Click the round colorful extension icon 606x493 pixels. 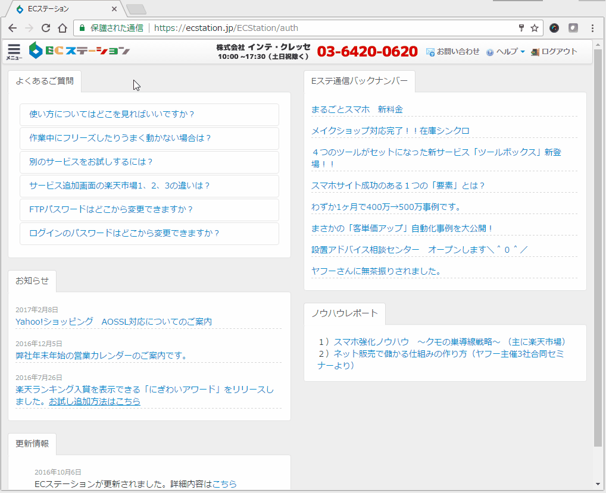pos(554,28)
